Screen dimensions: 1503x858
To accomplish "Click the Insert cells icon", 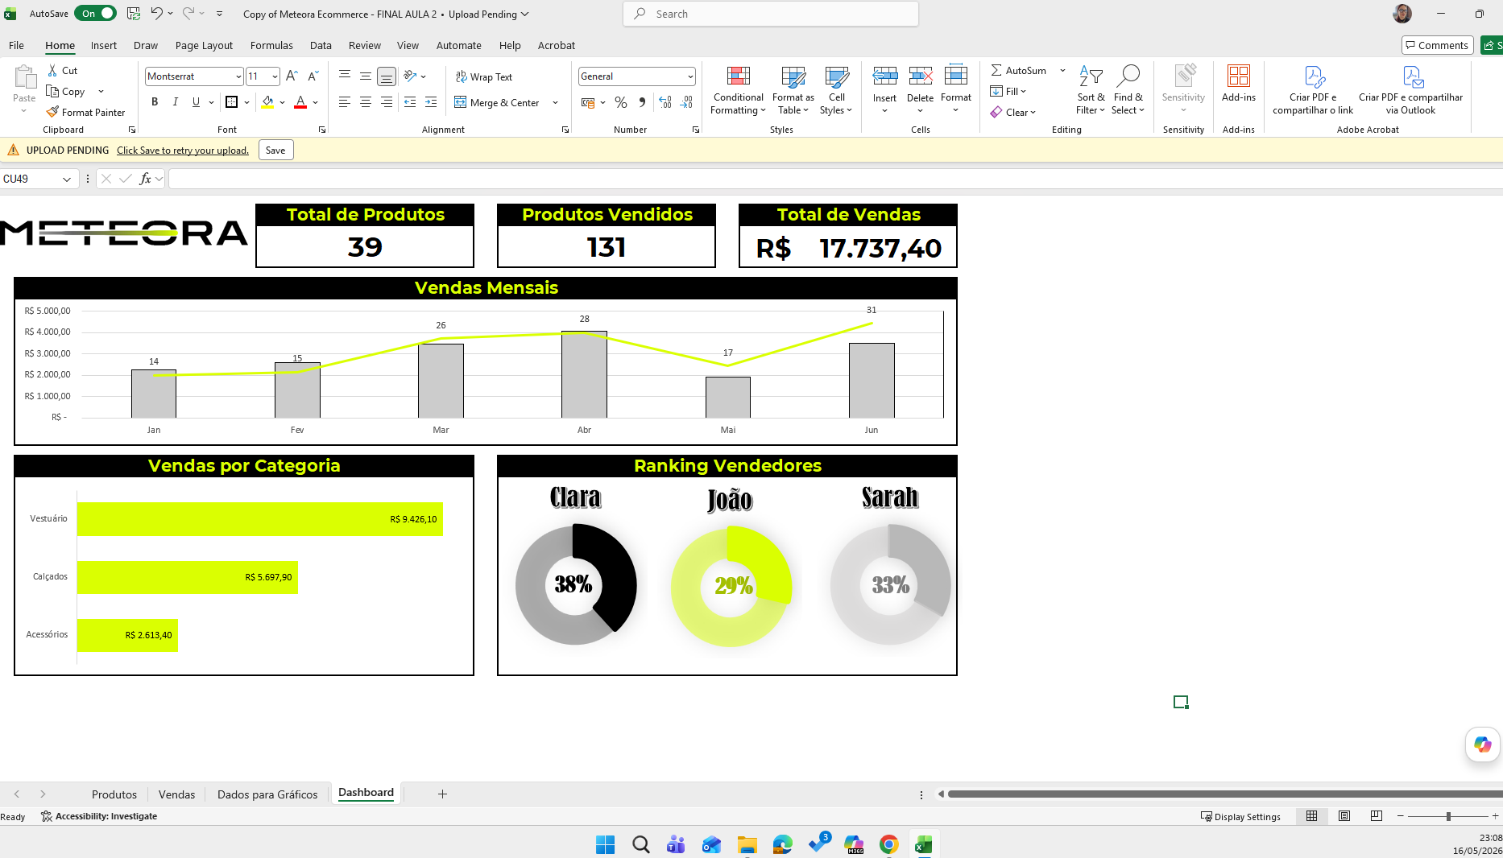I will click(884, 76).
